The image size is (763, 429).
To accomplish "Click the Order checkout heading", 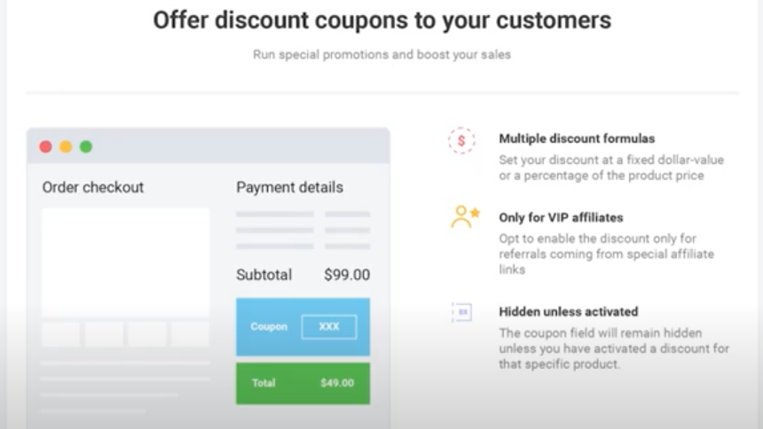I will (93, 187).
